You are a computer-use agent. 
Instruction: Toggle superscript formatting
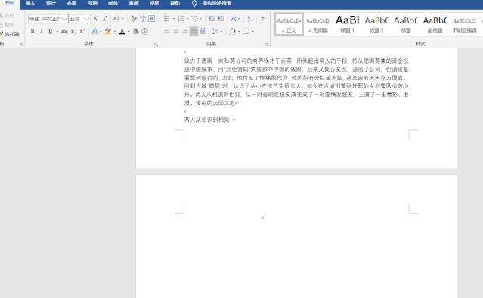coord(82,32)
